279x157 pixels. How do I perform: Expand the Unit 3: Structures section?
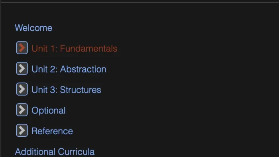22,89
